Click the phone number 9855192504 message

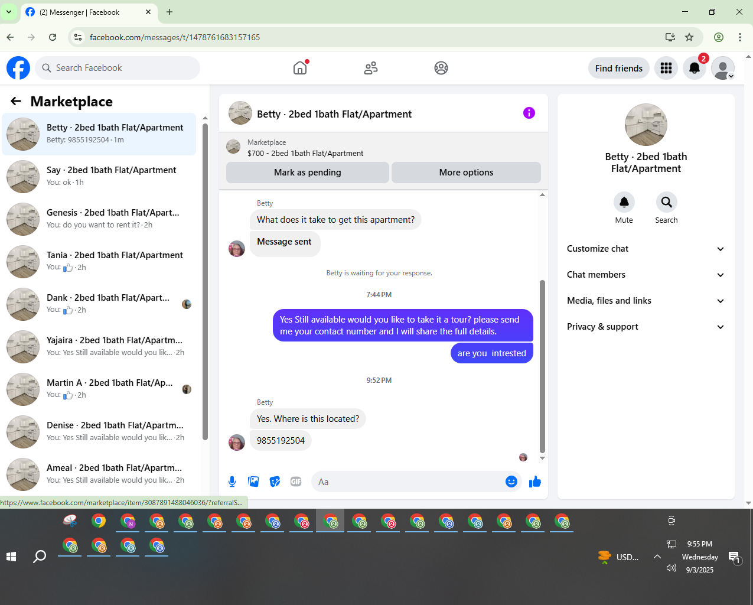pos(281,441)
